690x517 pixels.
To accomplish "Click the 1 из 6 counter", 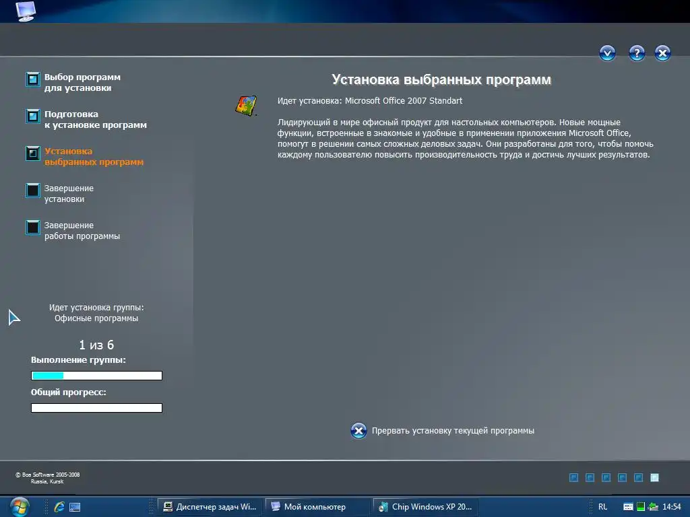I will (96, 345).
